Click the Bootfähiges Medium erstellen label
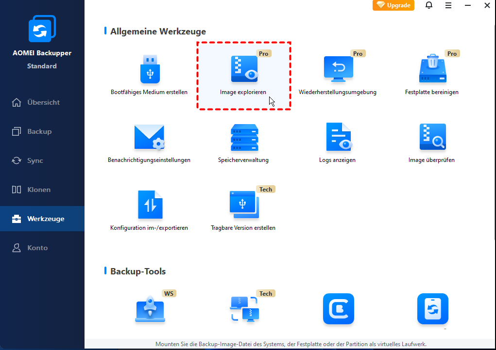 (149, 92)
